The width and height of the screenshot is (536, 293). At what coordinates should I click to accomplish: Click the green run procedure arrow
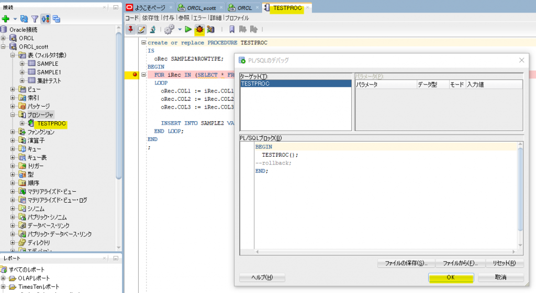[188, 29]
